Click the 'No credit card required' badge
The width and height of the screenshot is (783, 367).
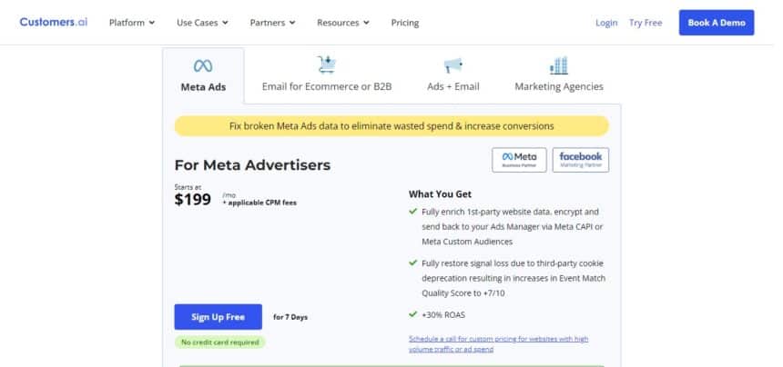(x=219, y=342)
